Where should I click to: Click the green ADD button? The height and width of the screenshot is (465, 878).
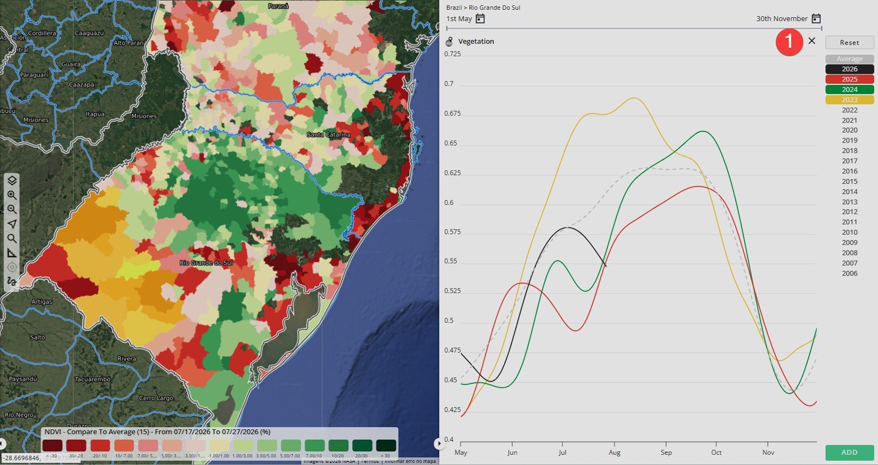click(849, 453)
